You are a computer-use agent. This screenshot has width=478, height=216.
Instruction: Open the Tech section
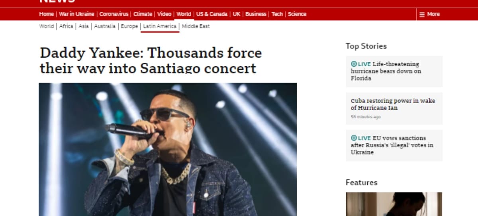(277, 14)
